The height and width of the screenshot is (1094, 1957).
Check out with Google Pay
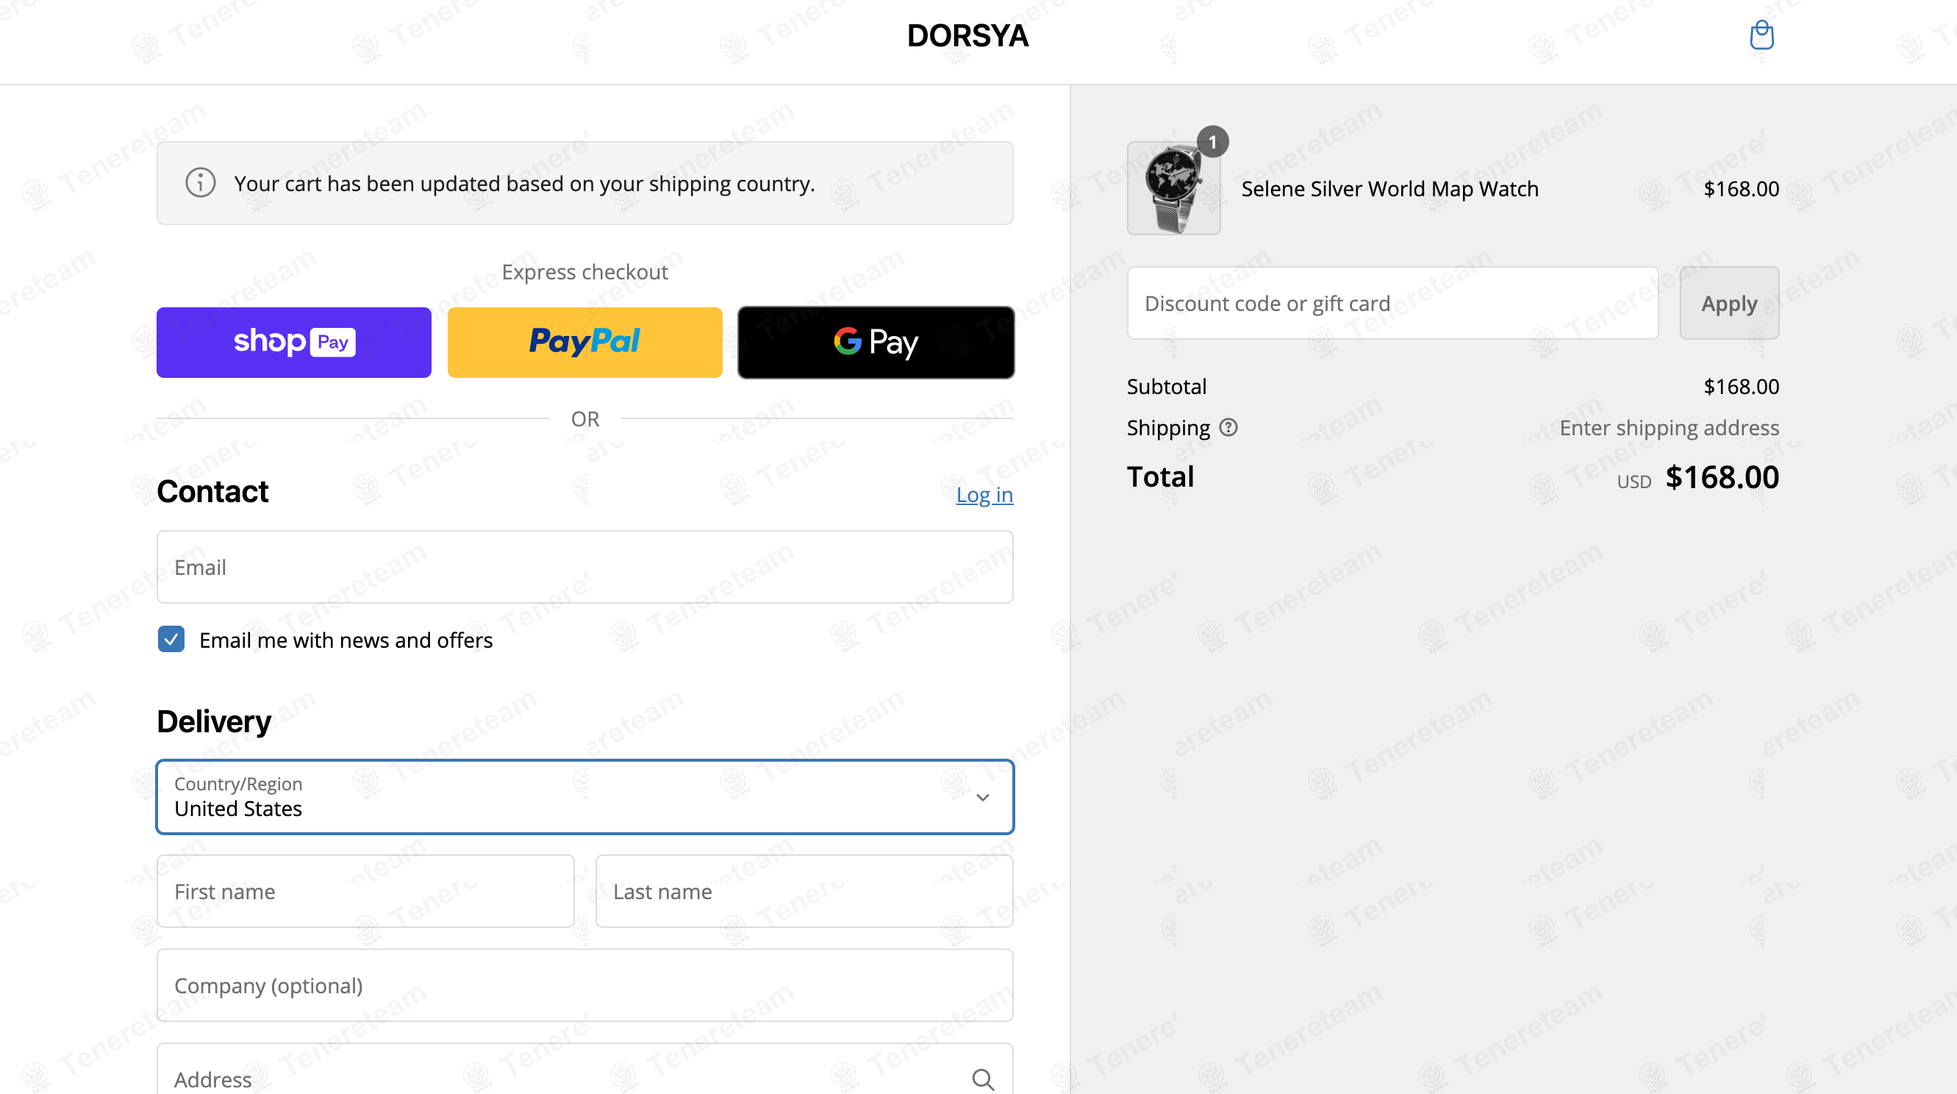[x=875, y=343]
